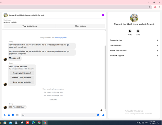Image resolution: width=162 pixels, height=125 pixels.
Task: Open the red browser extension icon
Action: [155, 7]
